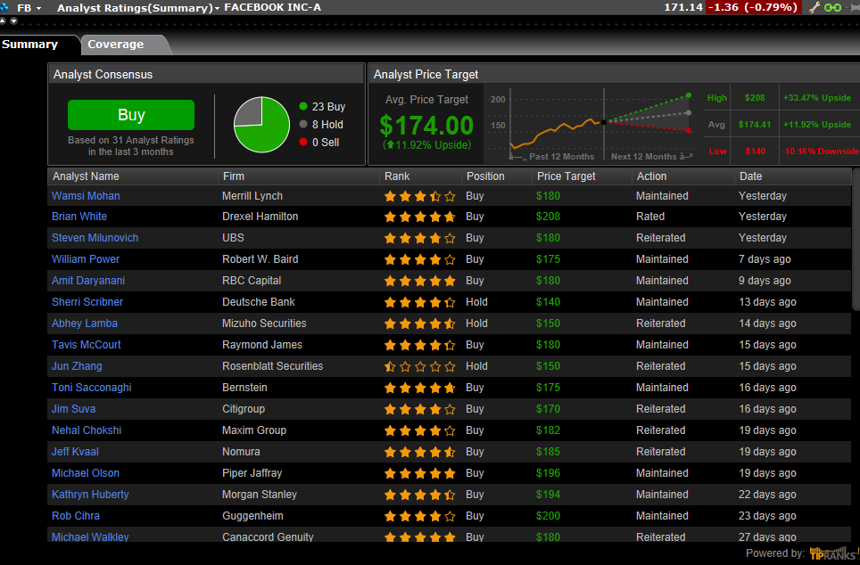Image resolution: width=860 pixels, height=565 pixels.
Task: Click the small up arrow below FB
Action: click(x=3, y=20)
